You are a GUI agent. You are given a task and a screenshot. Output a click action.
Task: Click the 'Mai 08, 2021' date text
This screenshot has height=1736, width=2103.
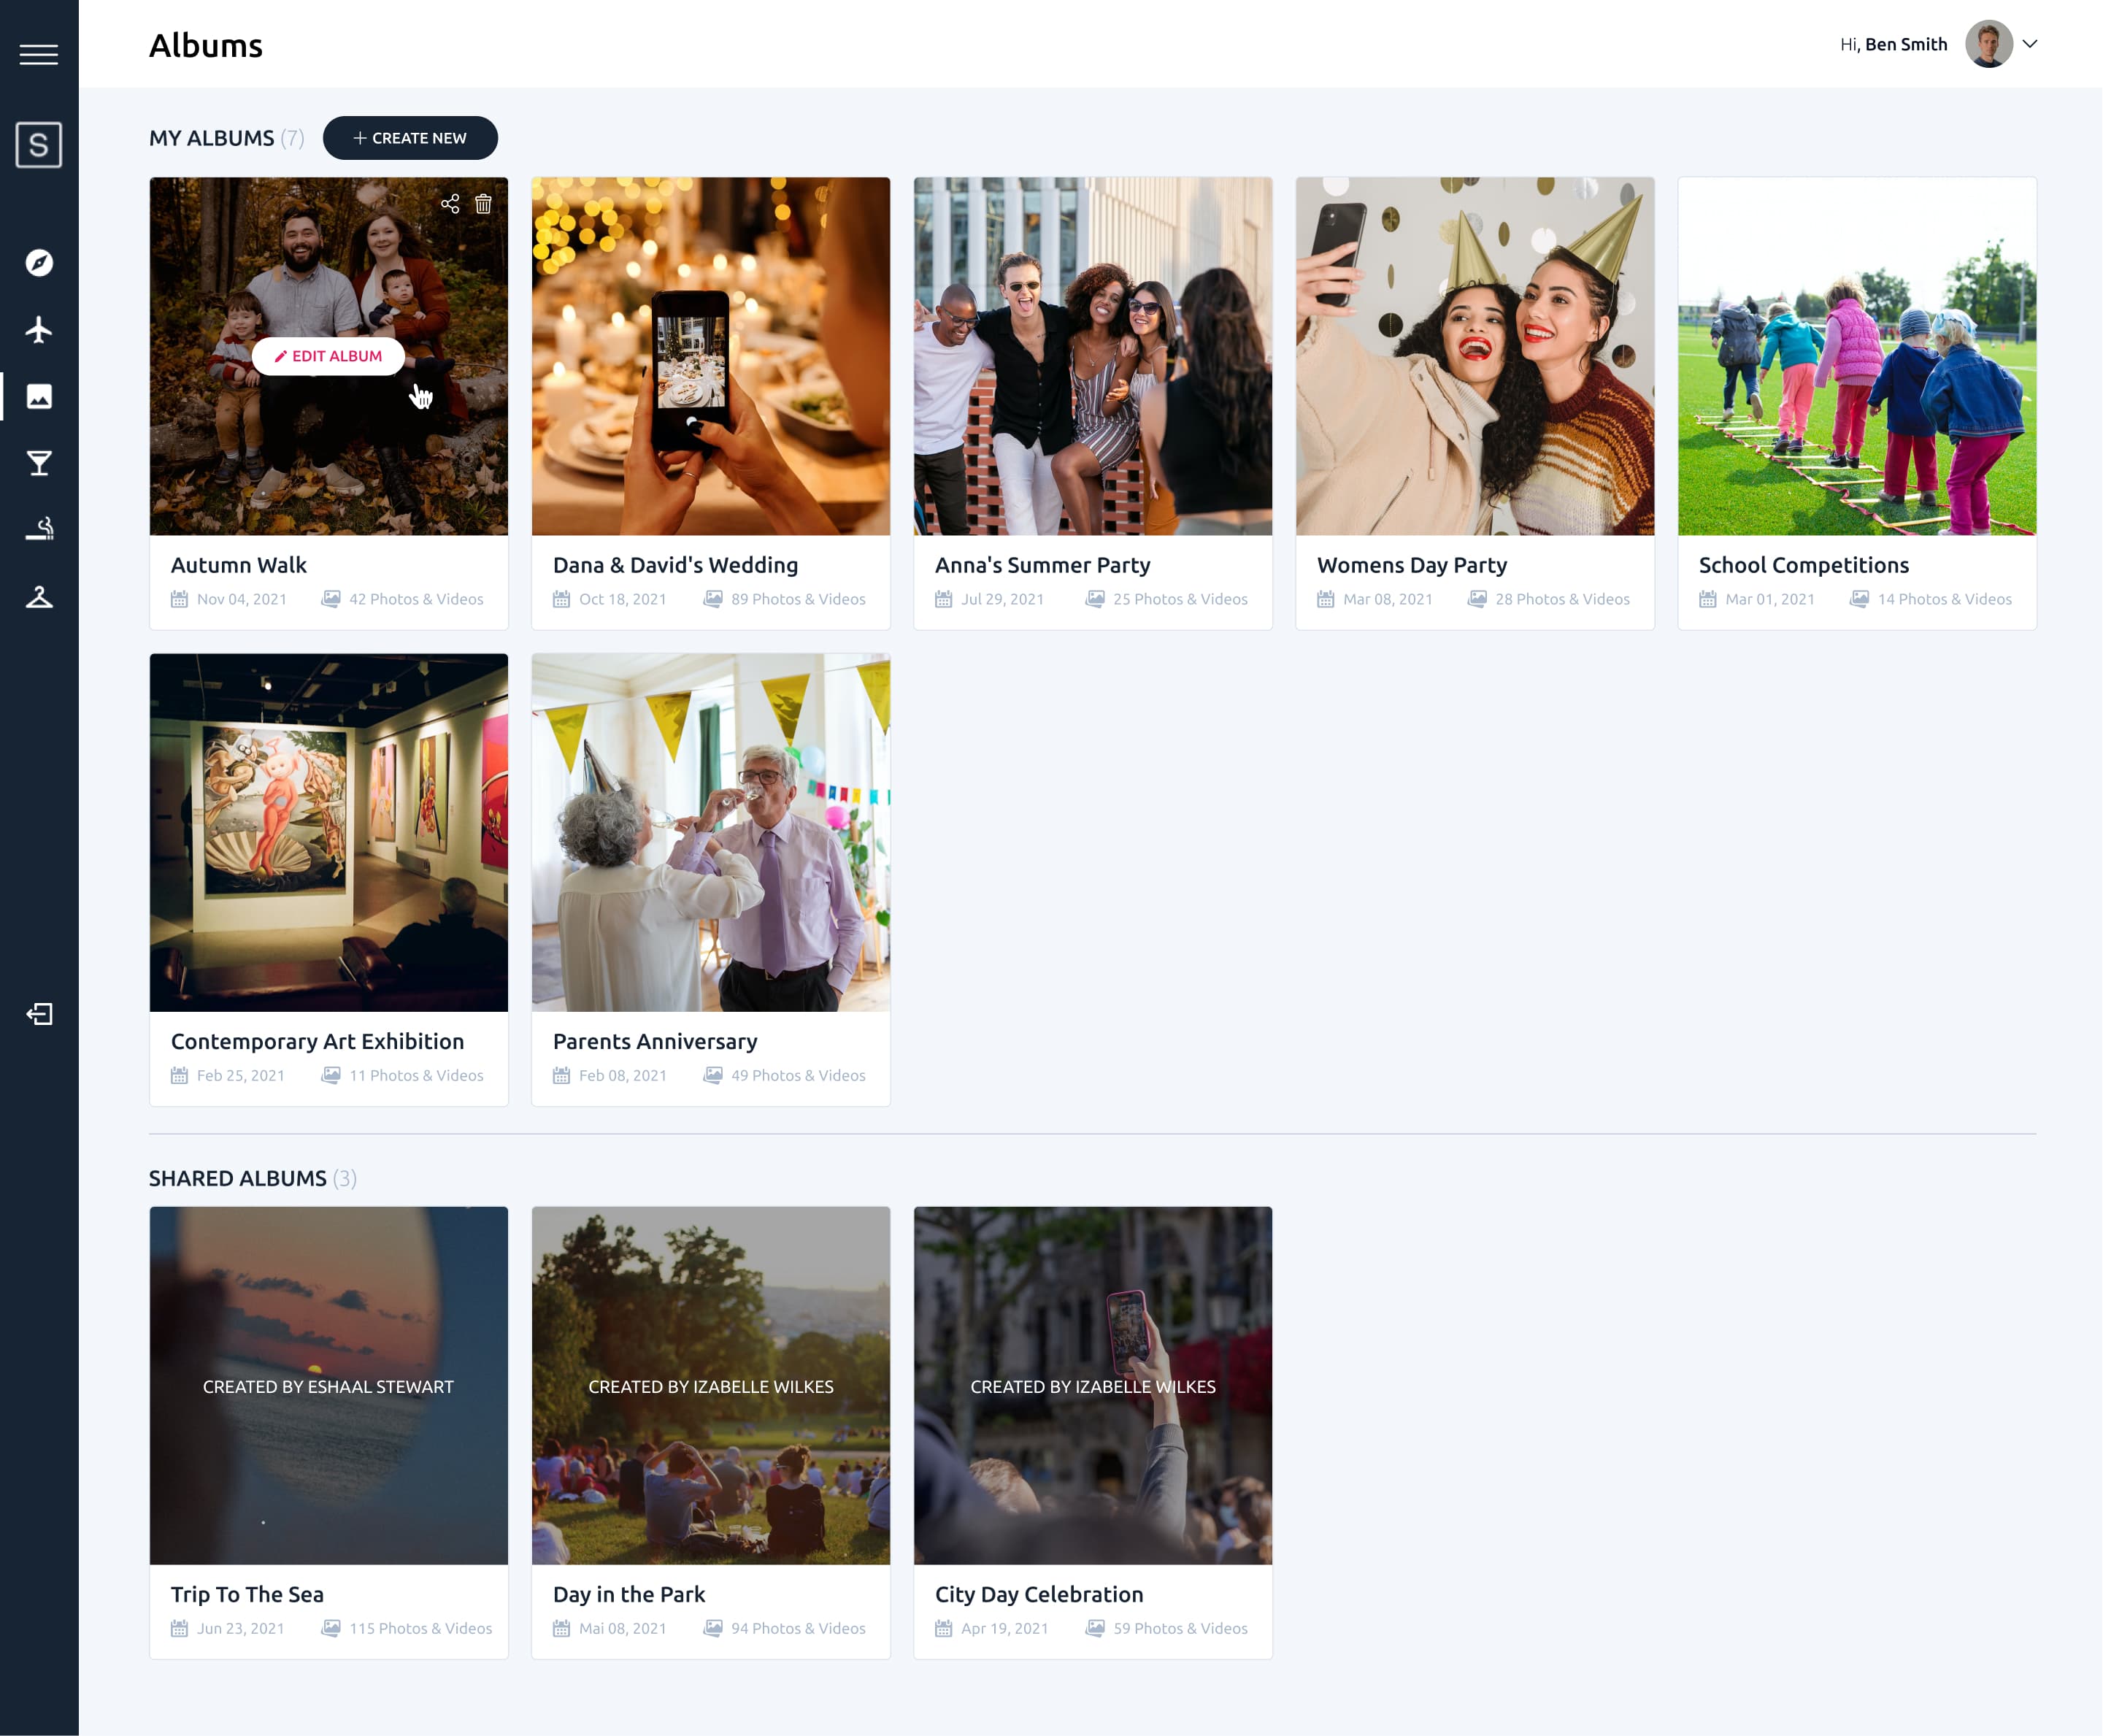[622, 1628]
